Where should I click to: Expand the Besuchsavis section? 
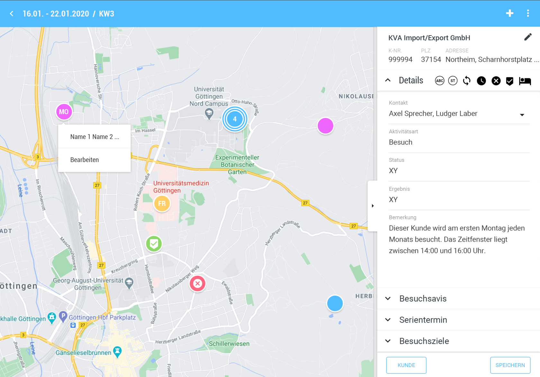459,299
